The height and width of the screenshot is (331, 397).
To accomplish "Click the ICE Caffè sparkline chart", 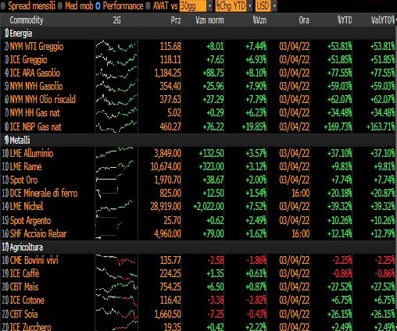I will [116, 273].
